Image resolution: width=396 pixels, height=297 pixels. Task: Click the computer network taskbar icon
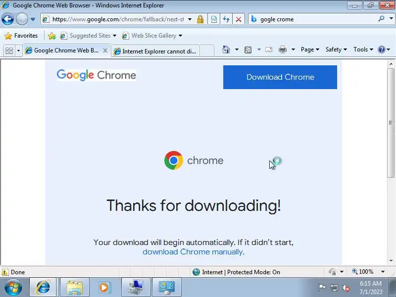(x=136, y=287)
